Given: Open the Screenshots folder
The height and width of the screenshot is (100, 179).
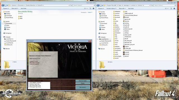Looking at the screenshot, I should point(117,50).
